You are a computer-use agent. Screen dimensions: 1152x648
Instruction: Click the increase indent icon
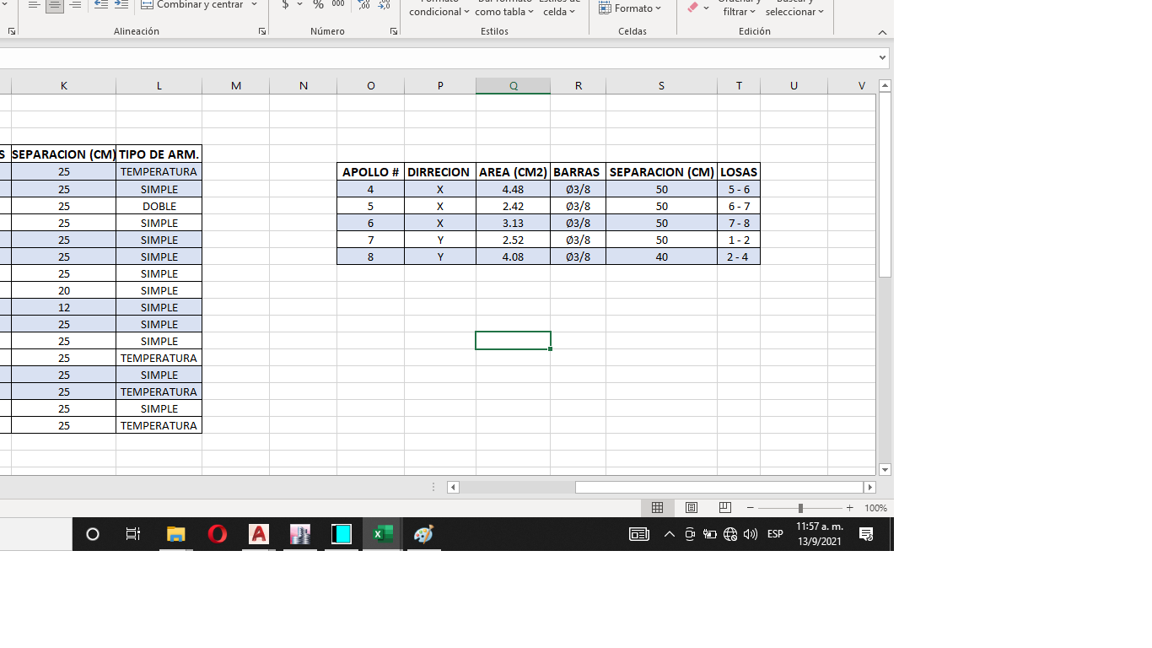pos(121,5)
